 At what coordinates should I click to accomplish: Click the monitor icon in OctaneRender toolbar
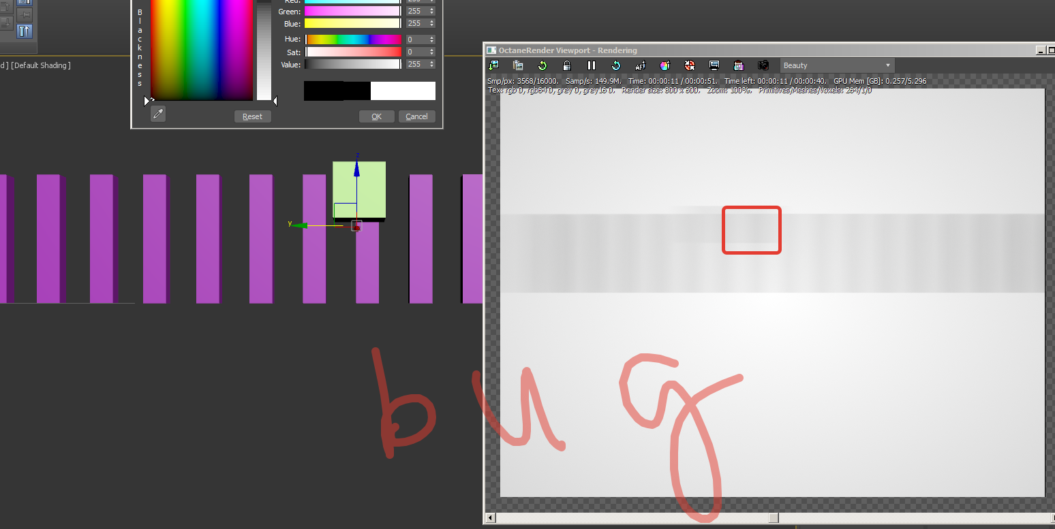[x=714, y=65]
